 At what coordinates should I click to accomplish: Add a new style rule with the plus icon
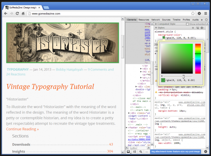point(193,28)
